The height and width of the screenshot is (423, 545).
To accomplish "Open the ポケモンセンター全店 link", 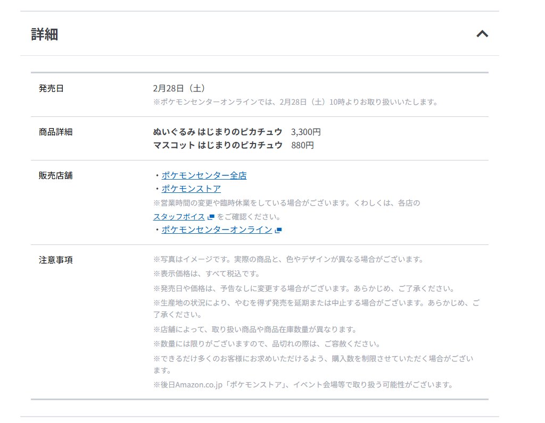I will click(204, 175).
